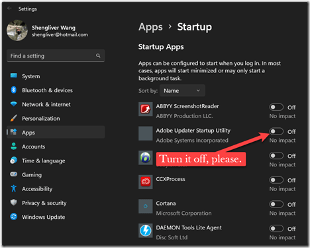Click Adobe Updater Startup Utility name
Image resolution: width=310 pixels, height=248 pixels.
(x=193, y=131)
